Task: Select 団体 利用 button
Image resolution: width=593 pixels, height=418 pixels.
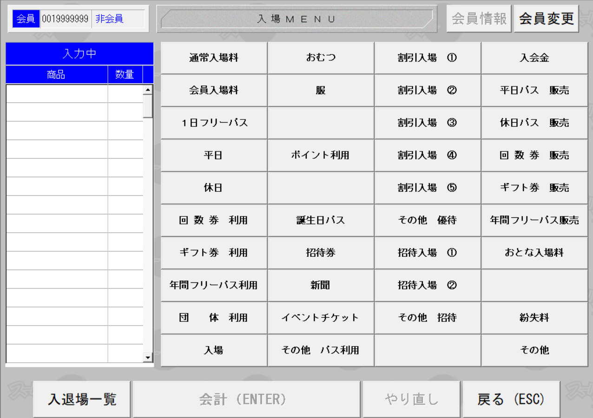Action: (214, 318)
